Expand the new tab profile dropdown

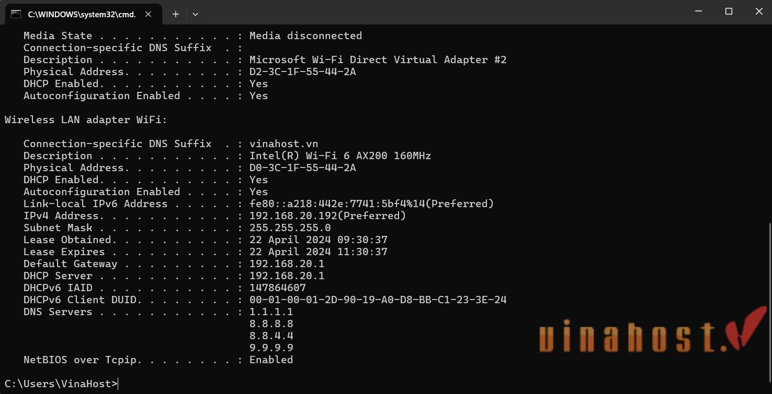point(195,14)
